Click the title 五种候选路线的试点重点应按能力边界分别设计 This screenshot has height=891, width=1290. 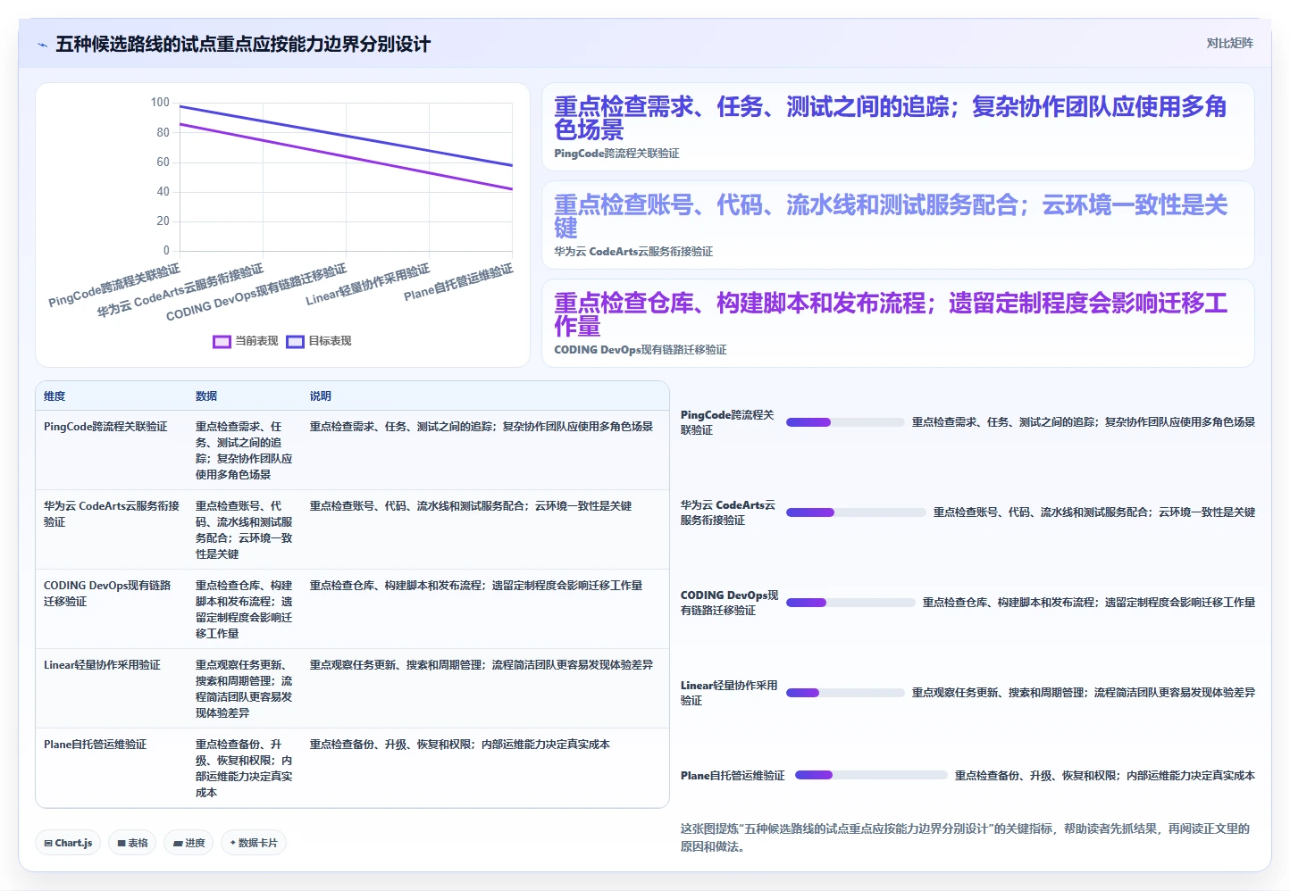[243, 45]
